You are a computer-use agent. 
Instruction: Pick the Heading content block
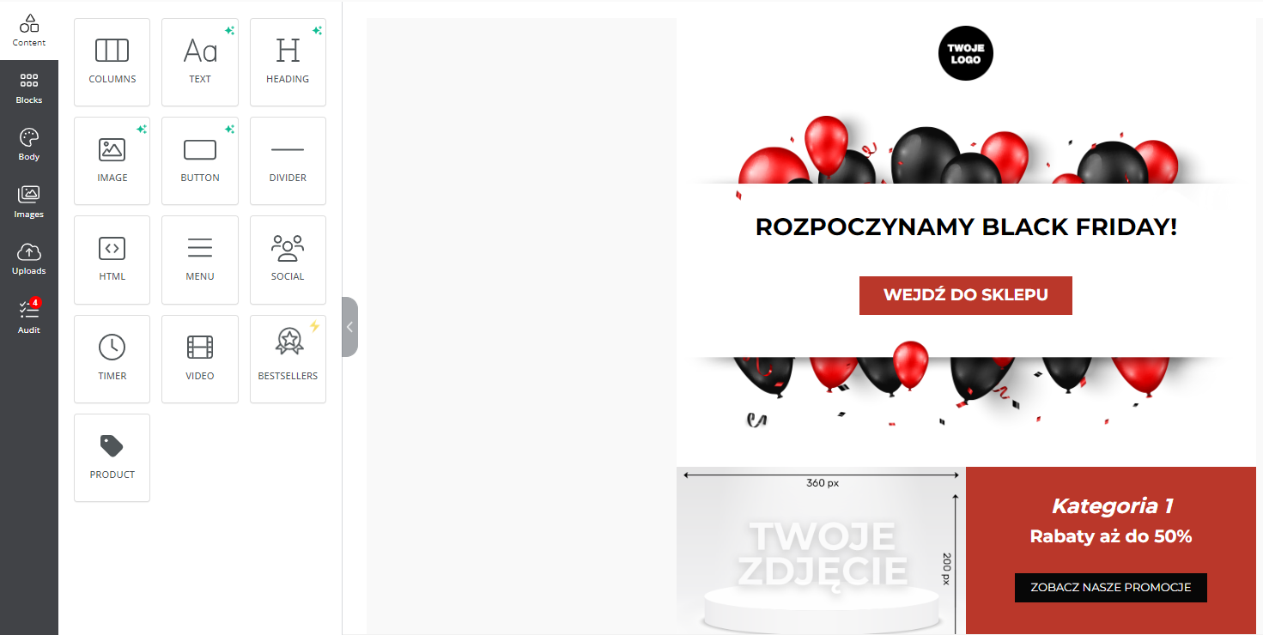[288, 63]
